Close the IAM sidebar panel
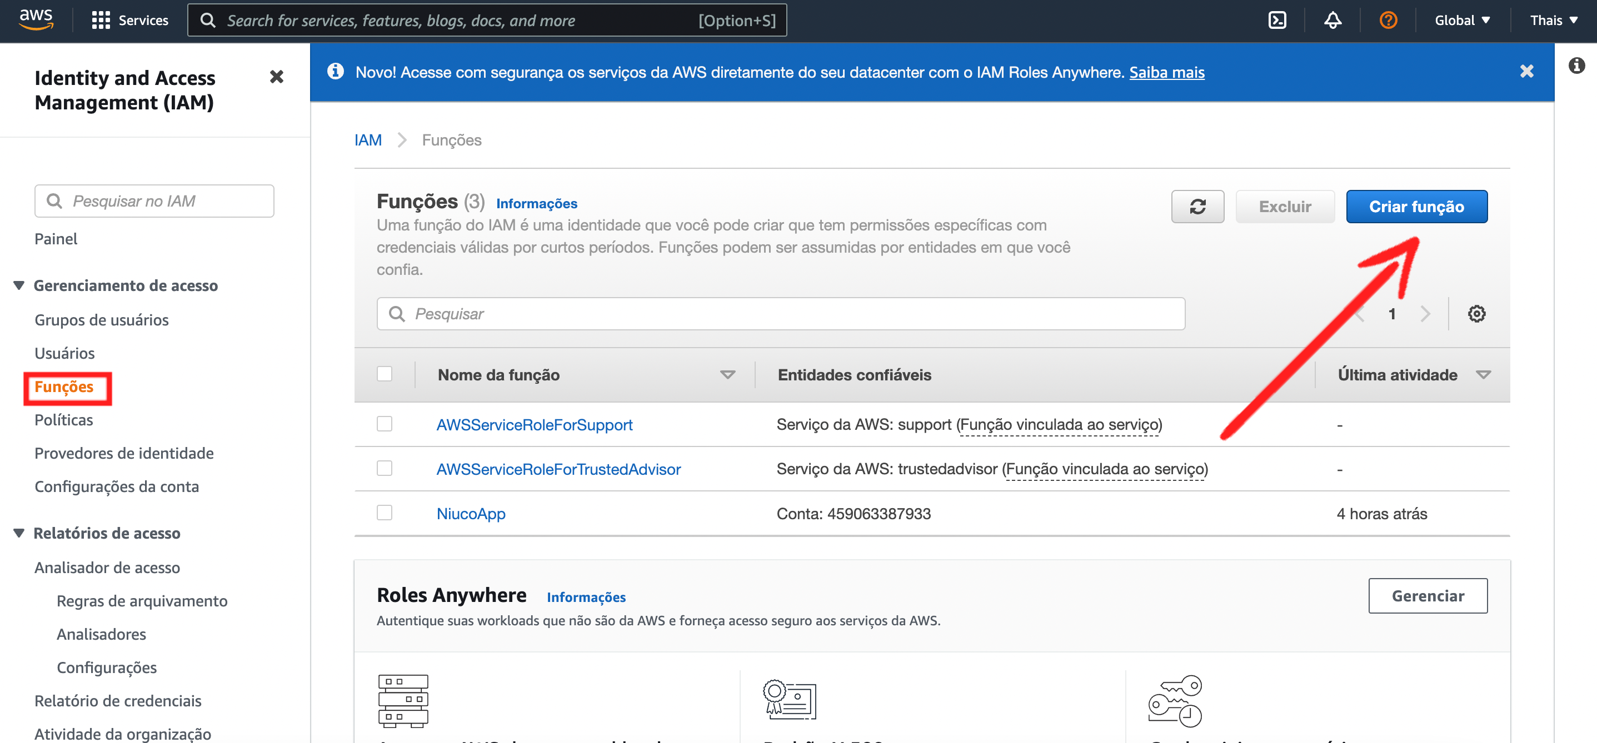The height and width of the screenshot is (743, 1597). (277, 77)
